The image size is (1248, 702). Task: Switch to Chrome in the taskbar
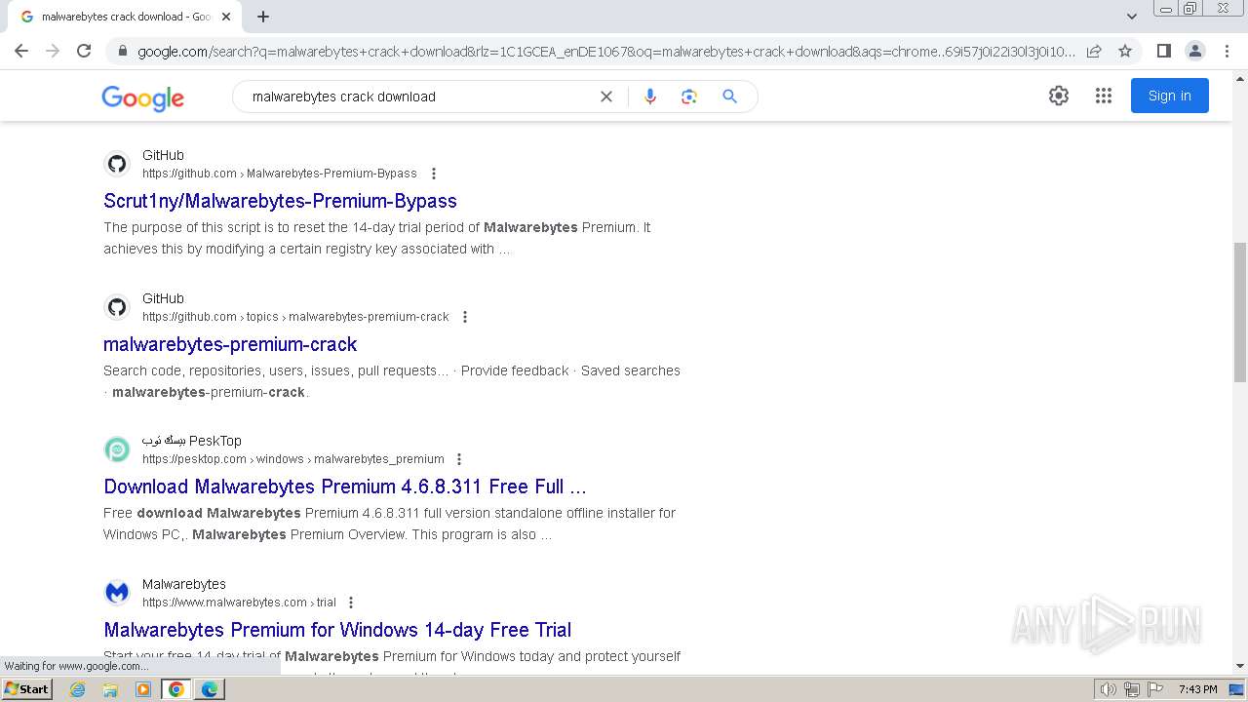pos(176,689)
